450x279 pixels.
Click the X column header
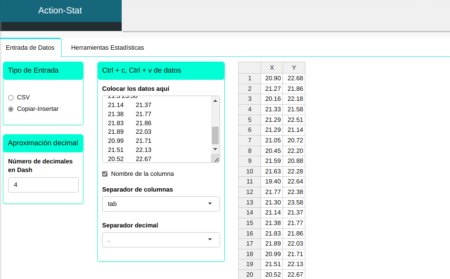[272, 67]
